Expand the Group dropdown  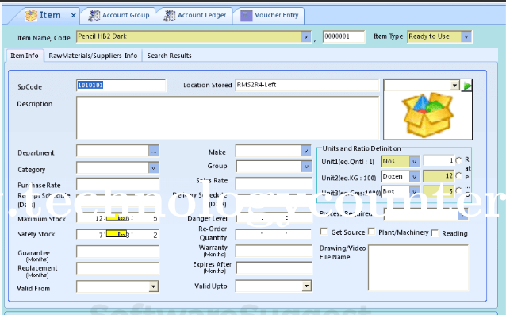pyautogui.click(x=306, y=167)
